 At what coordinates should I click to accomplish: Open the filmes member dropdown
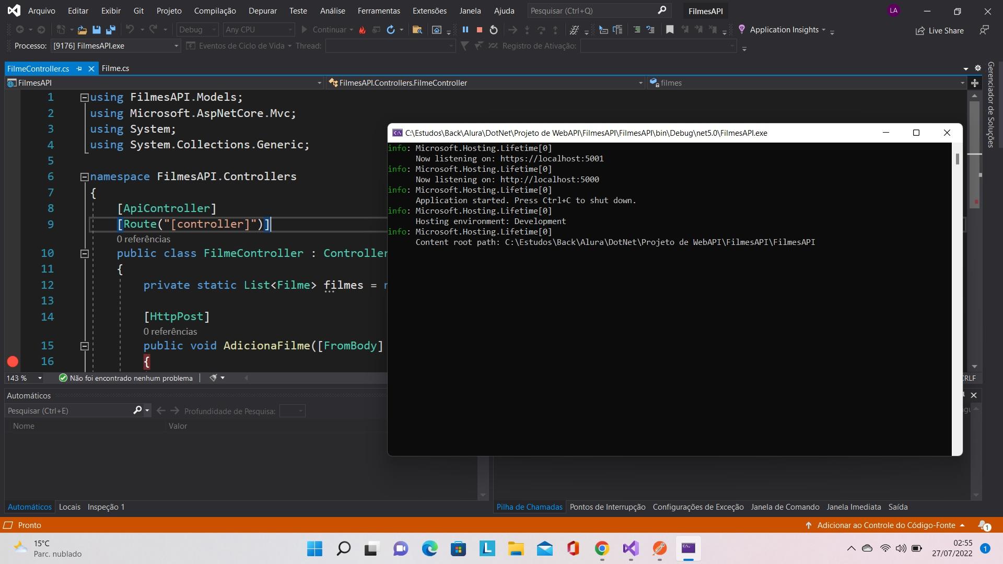pos(962,83)
